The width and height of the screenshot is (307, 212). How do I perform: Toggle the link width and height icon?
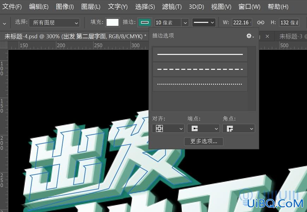click(x=261, y=23)
